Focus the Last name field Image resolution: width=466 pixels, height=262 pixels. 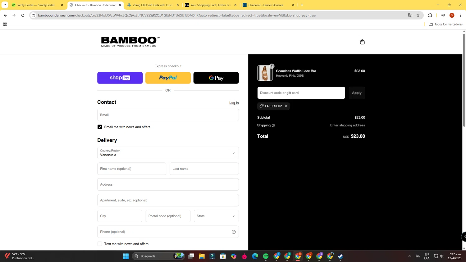[204, 169]
